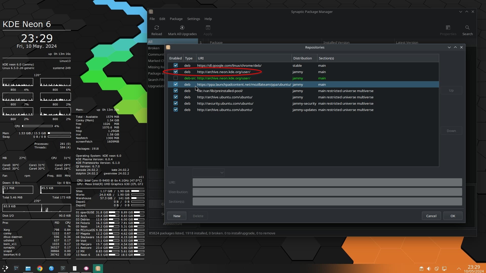Open the Help menu
Screen dimensions: 486x273
[208, 19]
